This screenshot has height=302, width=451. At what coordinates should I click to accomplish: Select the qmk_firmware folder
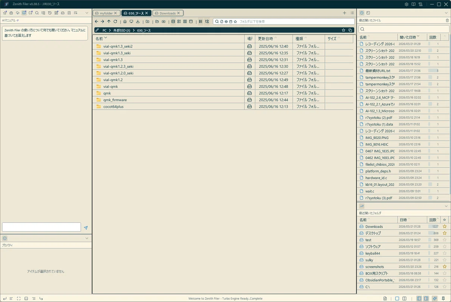pyautogui.click(x=223, y=100)
